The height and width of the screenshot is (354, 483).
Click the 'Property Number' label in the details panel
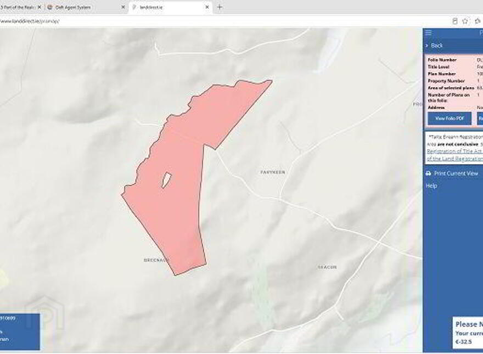coord(446,81)
